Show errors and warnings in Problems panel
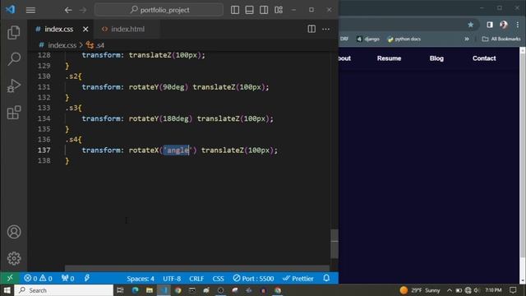This screenshot has height=296, width=526. click(x=38, y=278)
